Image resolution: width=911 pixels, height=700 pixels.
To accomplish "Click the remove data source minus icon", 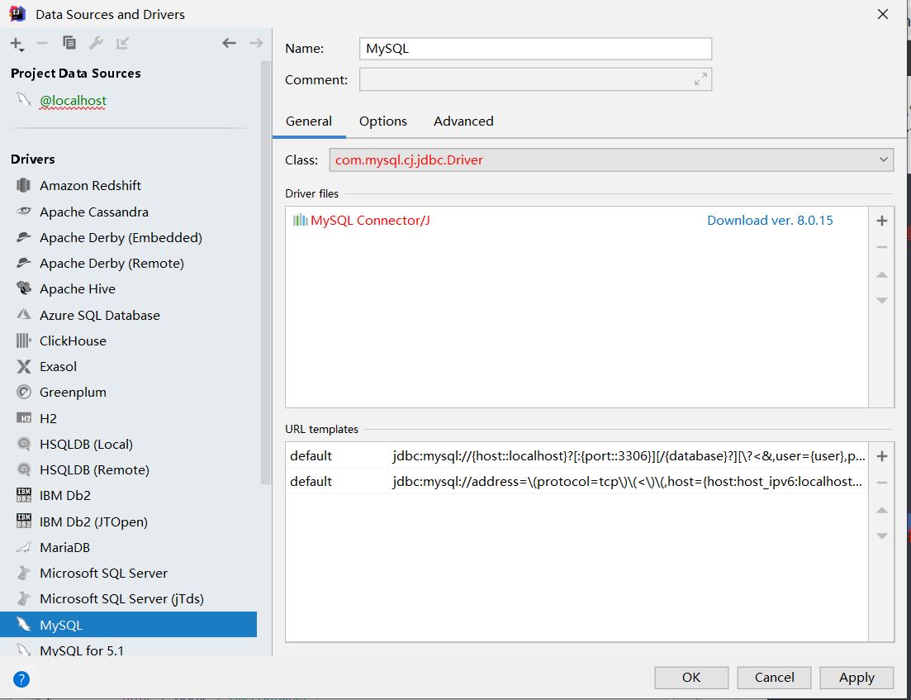I will click(42, 43).
